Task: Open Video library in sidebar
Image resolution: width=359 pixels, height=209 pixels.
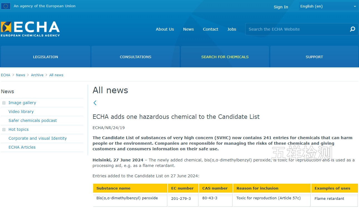Action: pyautogui.click(x=21, y=112)
